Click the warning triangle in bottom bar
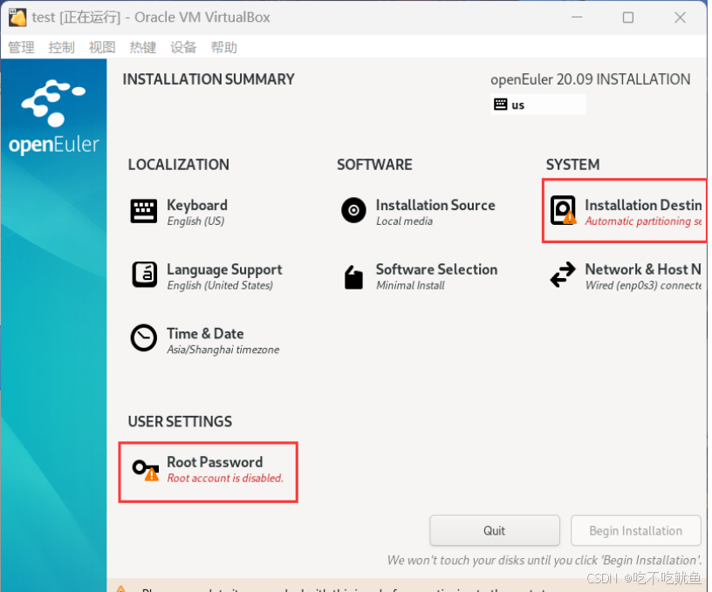The height and width of the screenshot is (592, 712). click(120, 589)
